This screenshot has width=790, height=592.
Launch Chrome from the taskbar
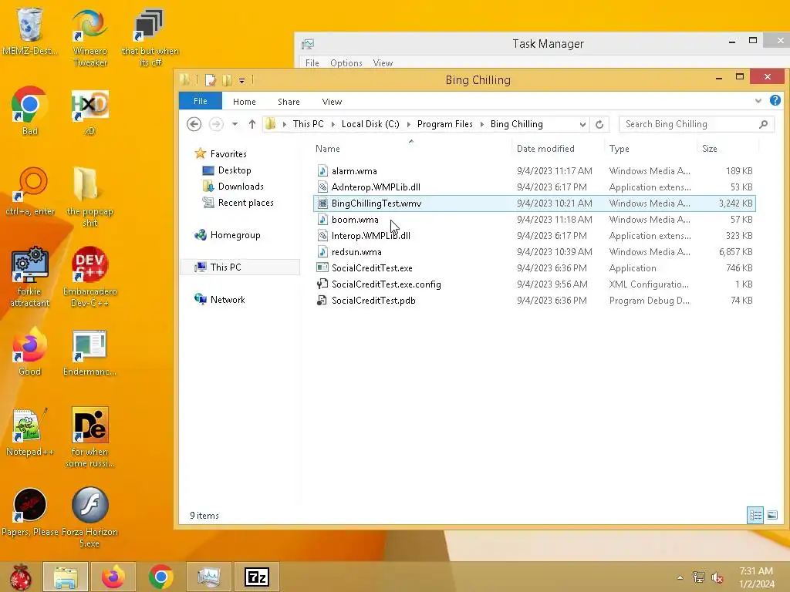(x=160, y=577)
